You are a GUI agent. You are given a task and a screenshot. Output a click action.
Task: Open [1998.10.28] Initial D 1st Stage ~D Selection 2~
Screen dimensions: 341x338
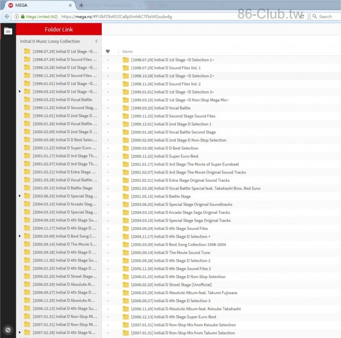point(172,76)
